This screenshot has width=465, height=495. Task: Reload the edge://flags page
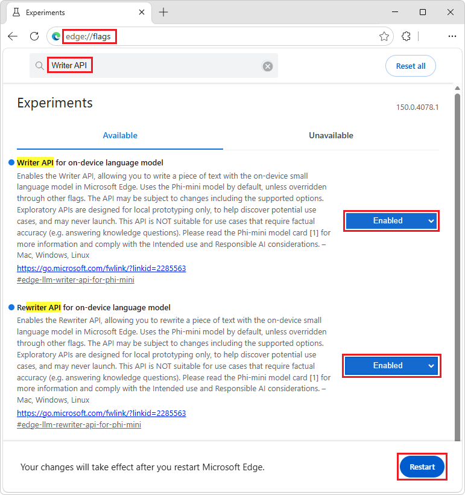tap(34, 36)
